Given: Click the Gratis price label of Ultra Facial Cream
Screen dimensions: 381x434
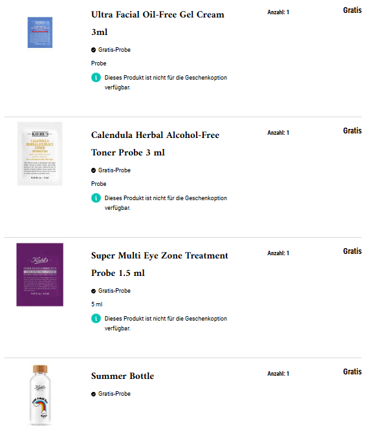Looking at the screenshot, I should [353, 10].
